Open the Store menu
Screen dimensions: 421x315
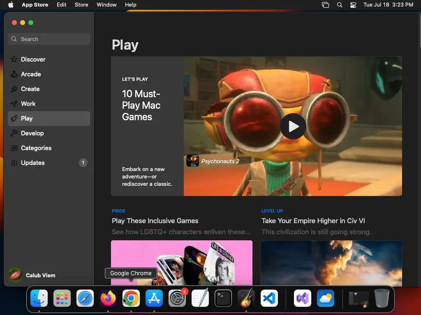[x=81, y=5]
